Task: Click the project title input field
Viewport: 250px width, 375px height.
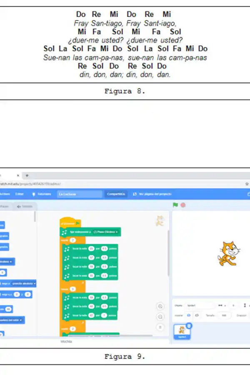Action: pyautogui.click(x=79, y=194)
